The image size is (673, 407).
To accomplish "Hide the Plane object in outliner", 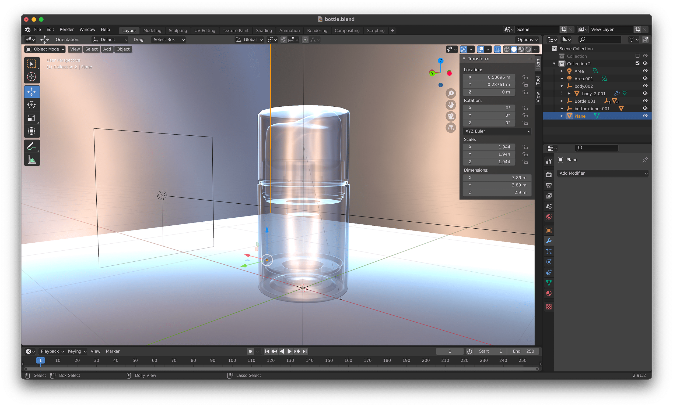I will 645,116.
